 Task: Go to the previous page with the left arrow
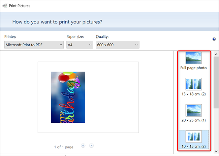tap(83, 146)
